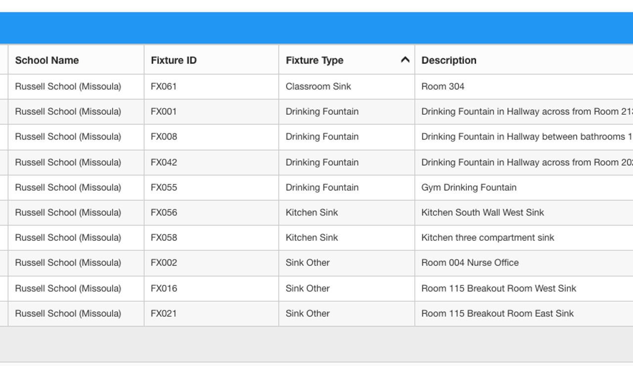Select the Classroom Sink fixture type cell
The height and width of the screenshot is (366, 633).
click(318, 87)
